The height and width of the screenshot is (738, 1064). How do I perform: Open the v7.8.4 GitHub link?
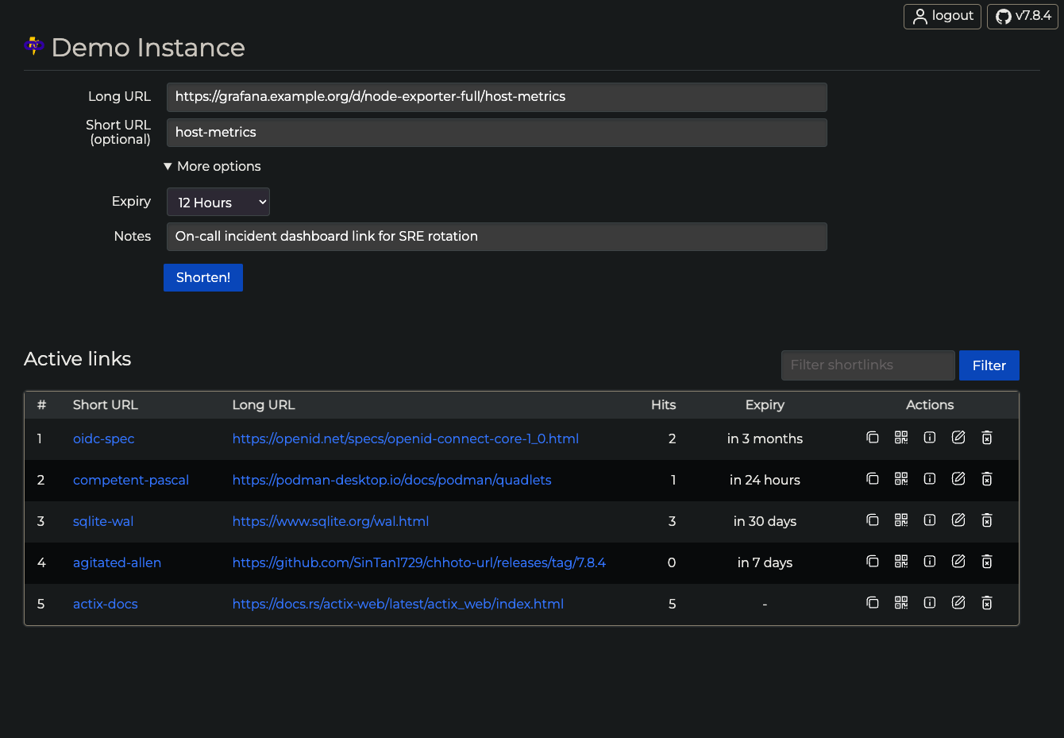click(1023, 16)
